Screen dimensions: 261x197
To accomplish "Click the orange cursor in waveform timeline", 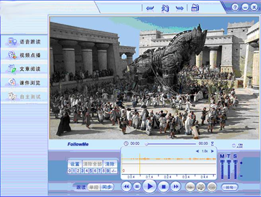I will click(x=140, y=164).
